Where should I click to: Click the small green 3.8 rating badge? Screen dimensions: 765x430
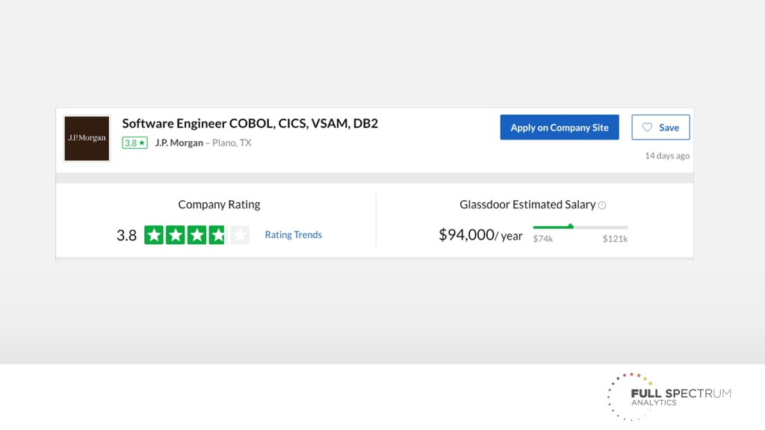click(135, 143)
